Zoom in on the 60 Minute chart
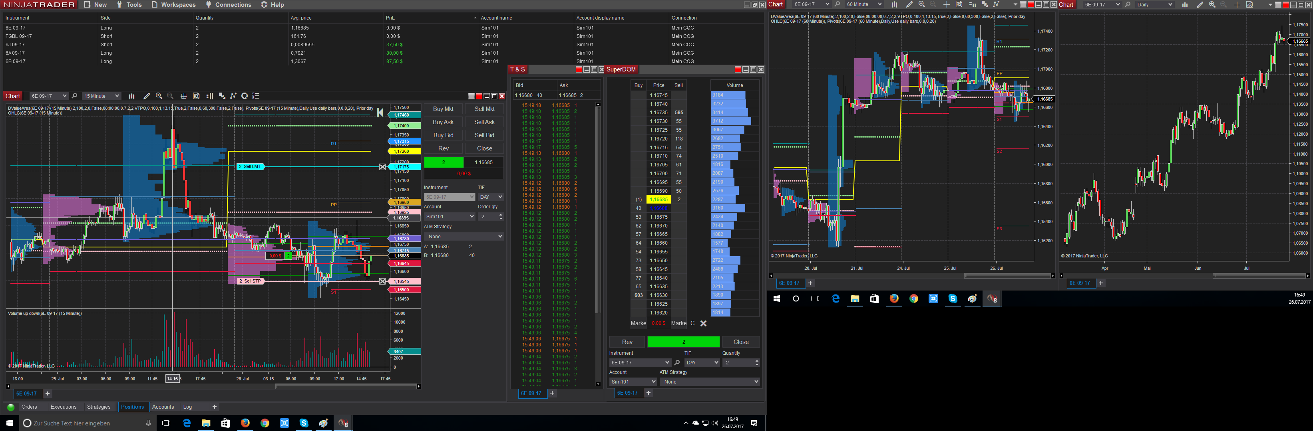 pyautogui.click(x=921, y=4)
